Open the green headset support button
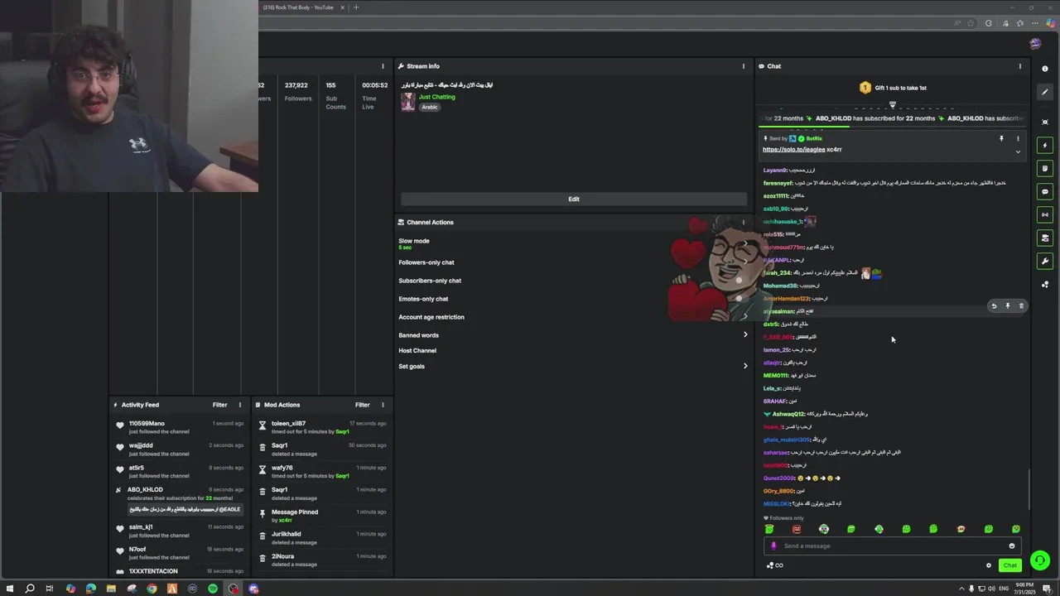Image resolution: width=1060 pixels, height=596 pixels. tap(1040, 560)
